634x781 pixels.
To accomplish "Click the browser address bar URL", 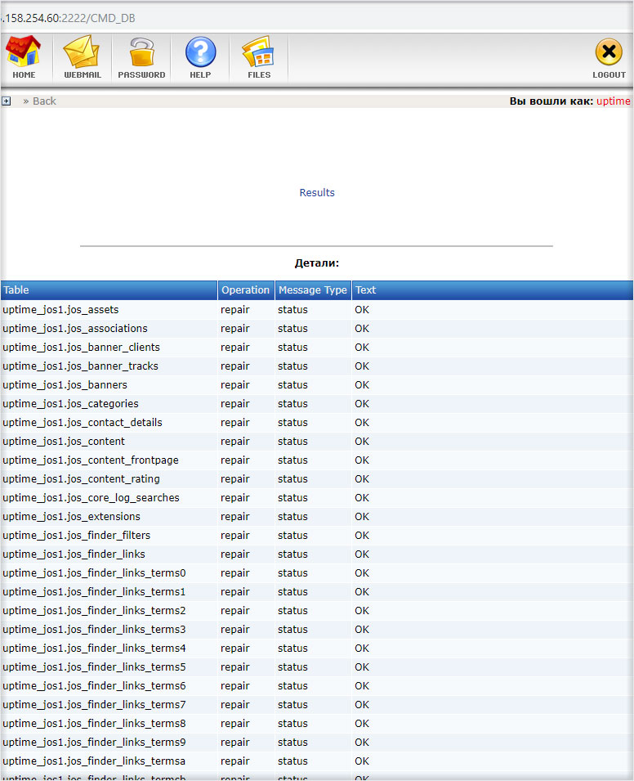I will (x=68, y=19).
